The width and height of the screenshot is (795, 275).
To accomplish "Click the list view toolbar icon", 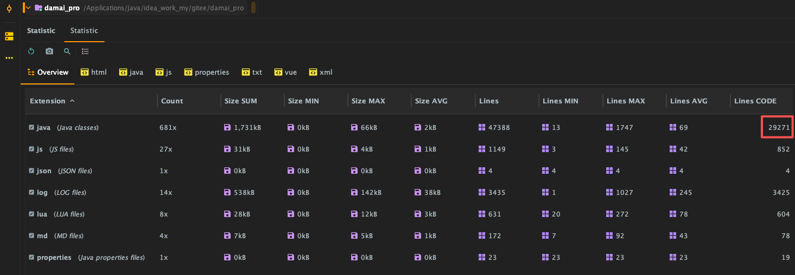I will pos(85,51).
